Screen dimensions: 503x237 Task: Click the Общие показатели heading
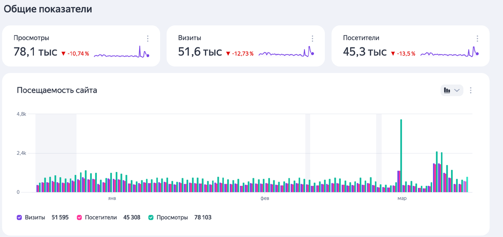(48, 9)
